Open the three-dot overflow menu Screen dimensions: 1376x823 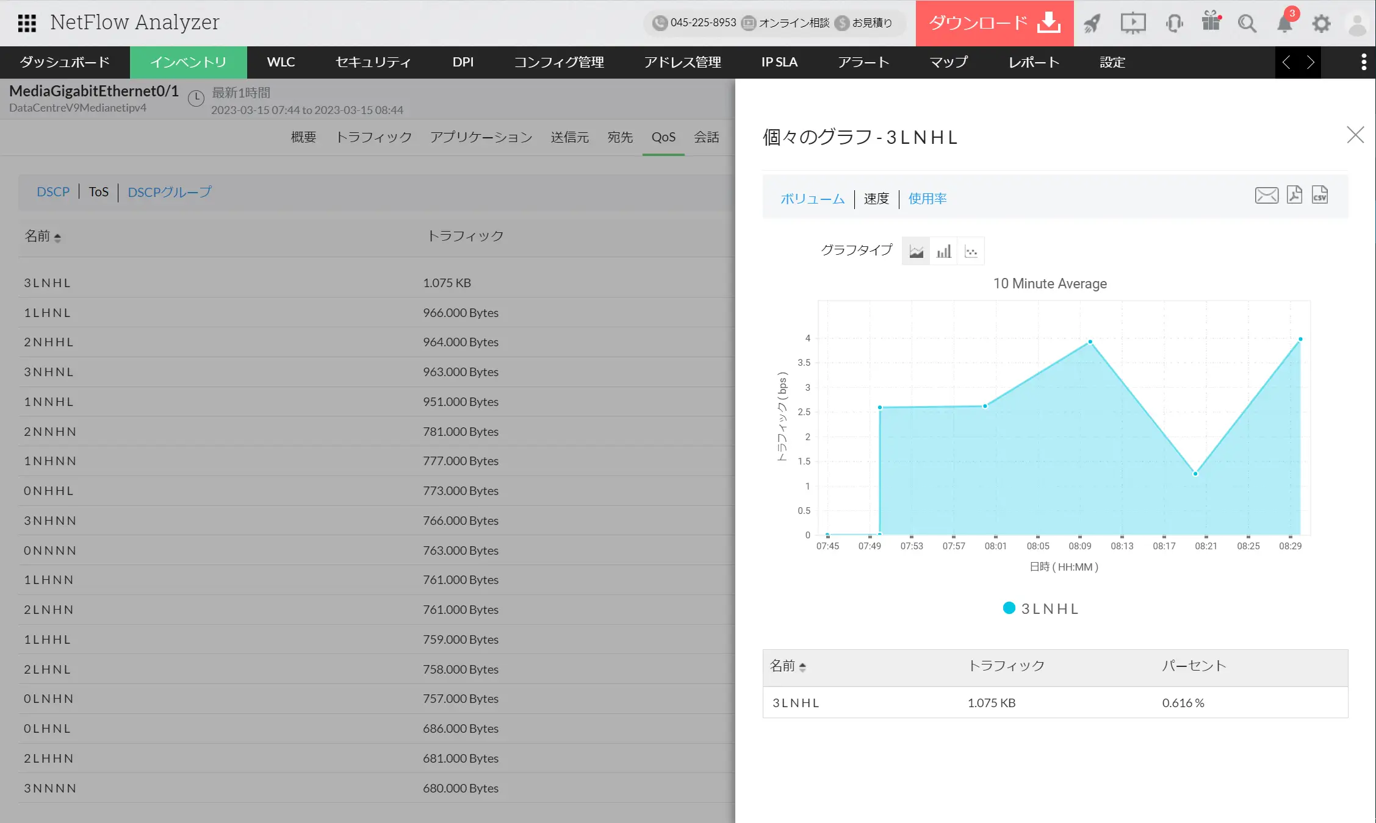(x=1363, y=62)
